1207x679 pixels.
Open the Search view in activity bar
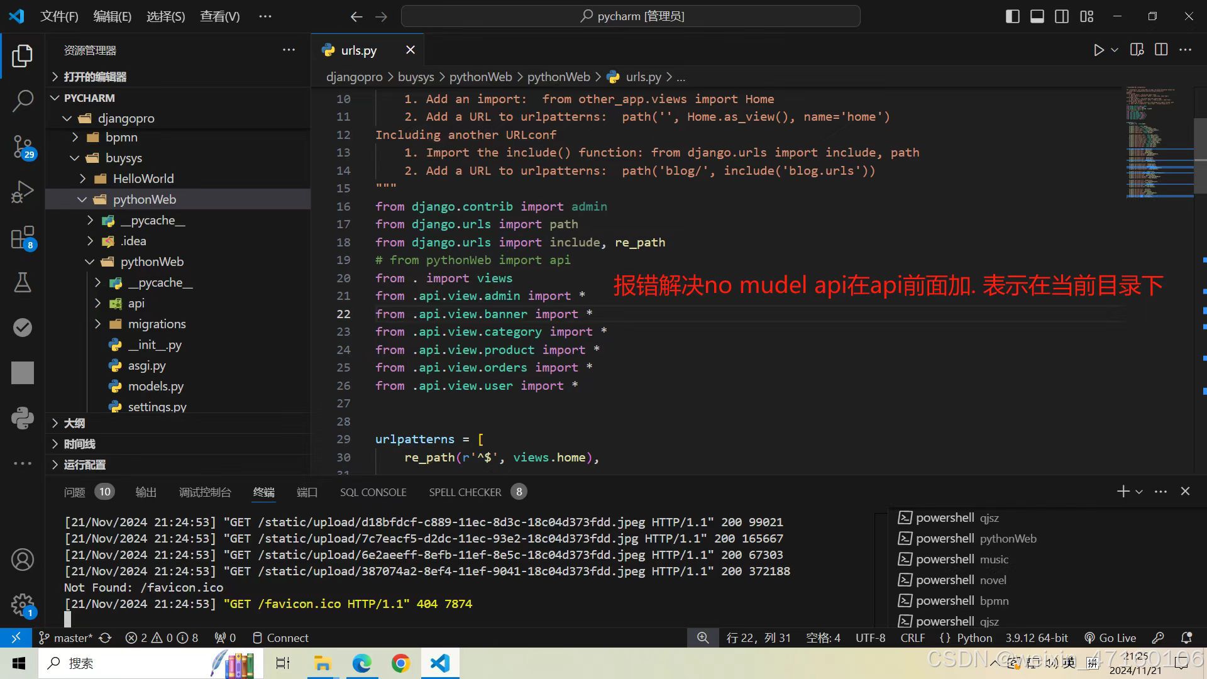click(23, 101)
